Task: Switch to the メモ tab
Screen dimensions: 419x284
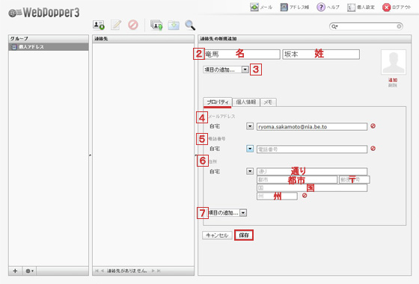Action: click(268, 102)
